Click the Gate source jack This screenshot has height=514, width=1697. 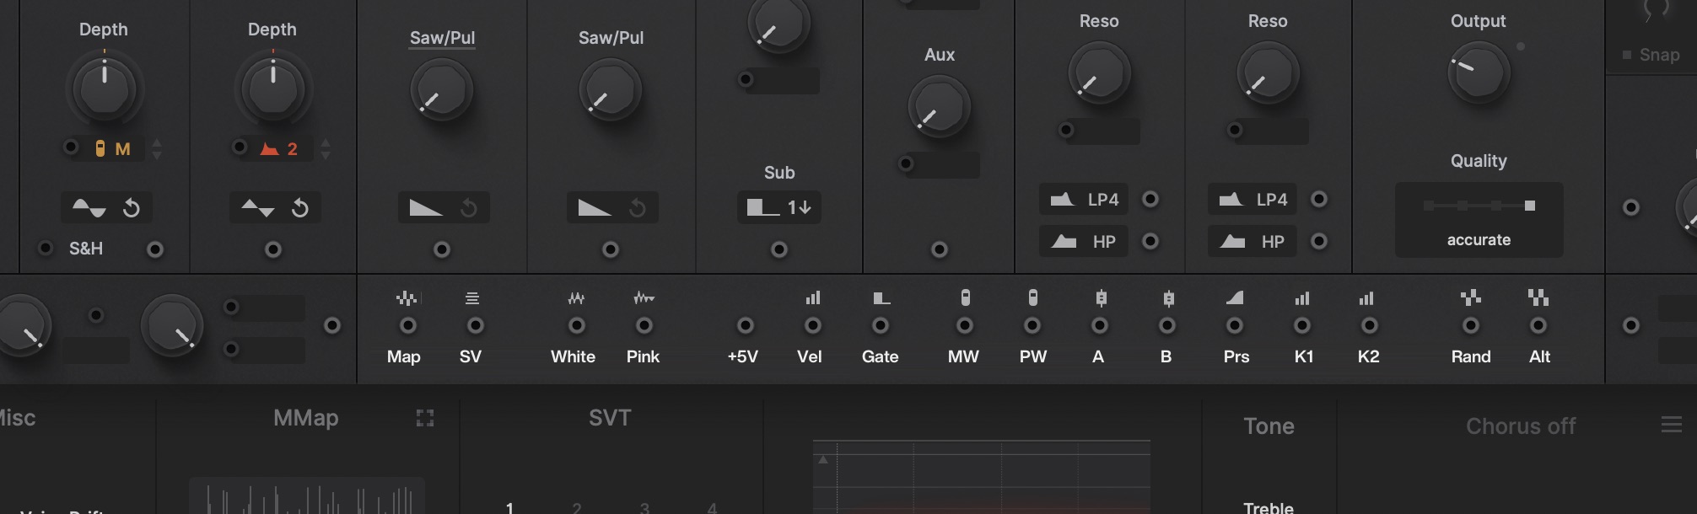(x=881, y=325)
